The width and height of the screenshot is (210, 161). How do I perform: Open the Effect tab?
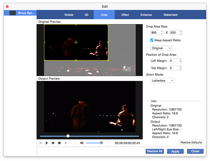point(125,15)
